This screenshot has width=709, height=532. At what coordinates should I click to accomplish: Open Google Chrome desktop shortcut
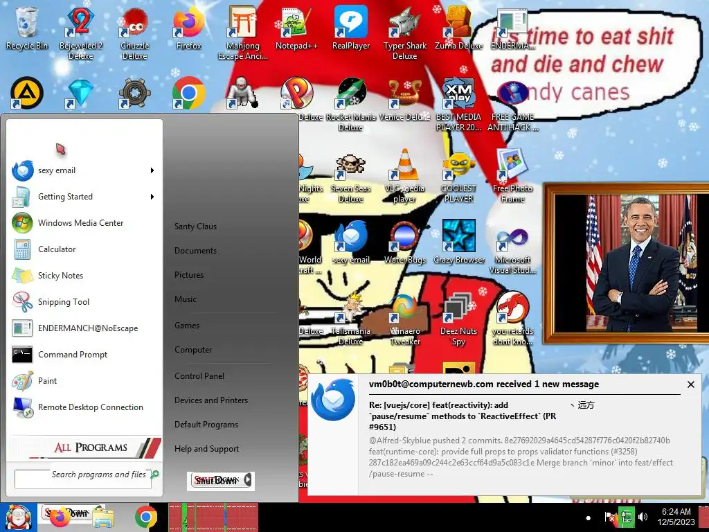[188, 94]
